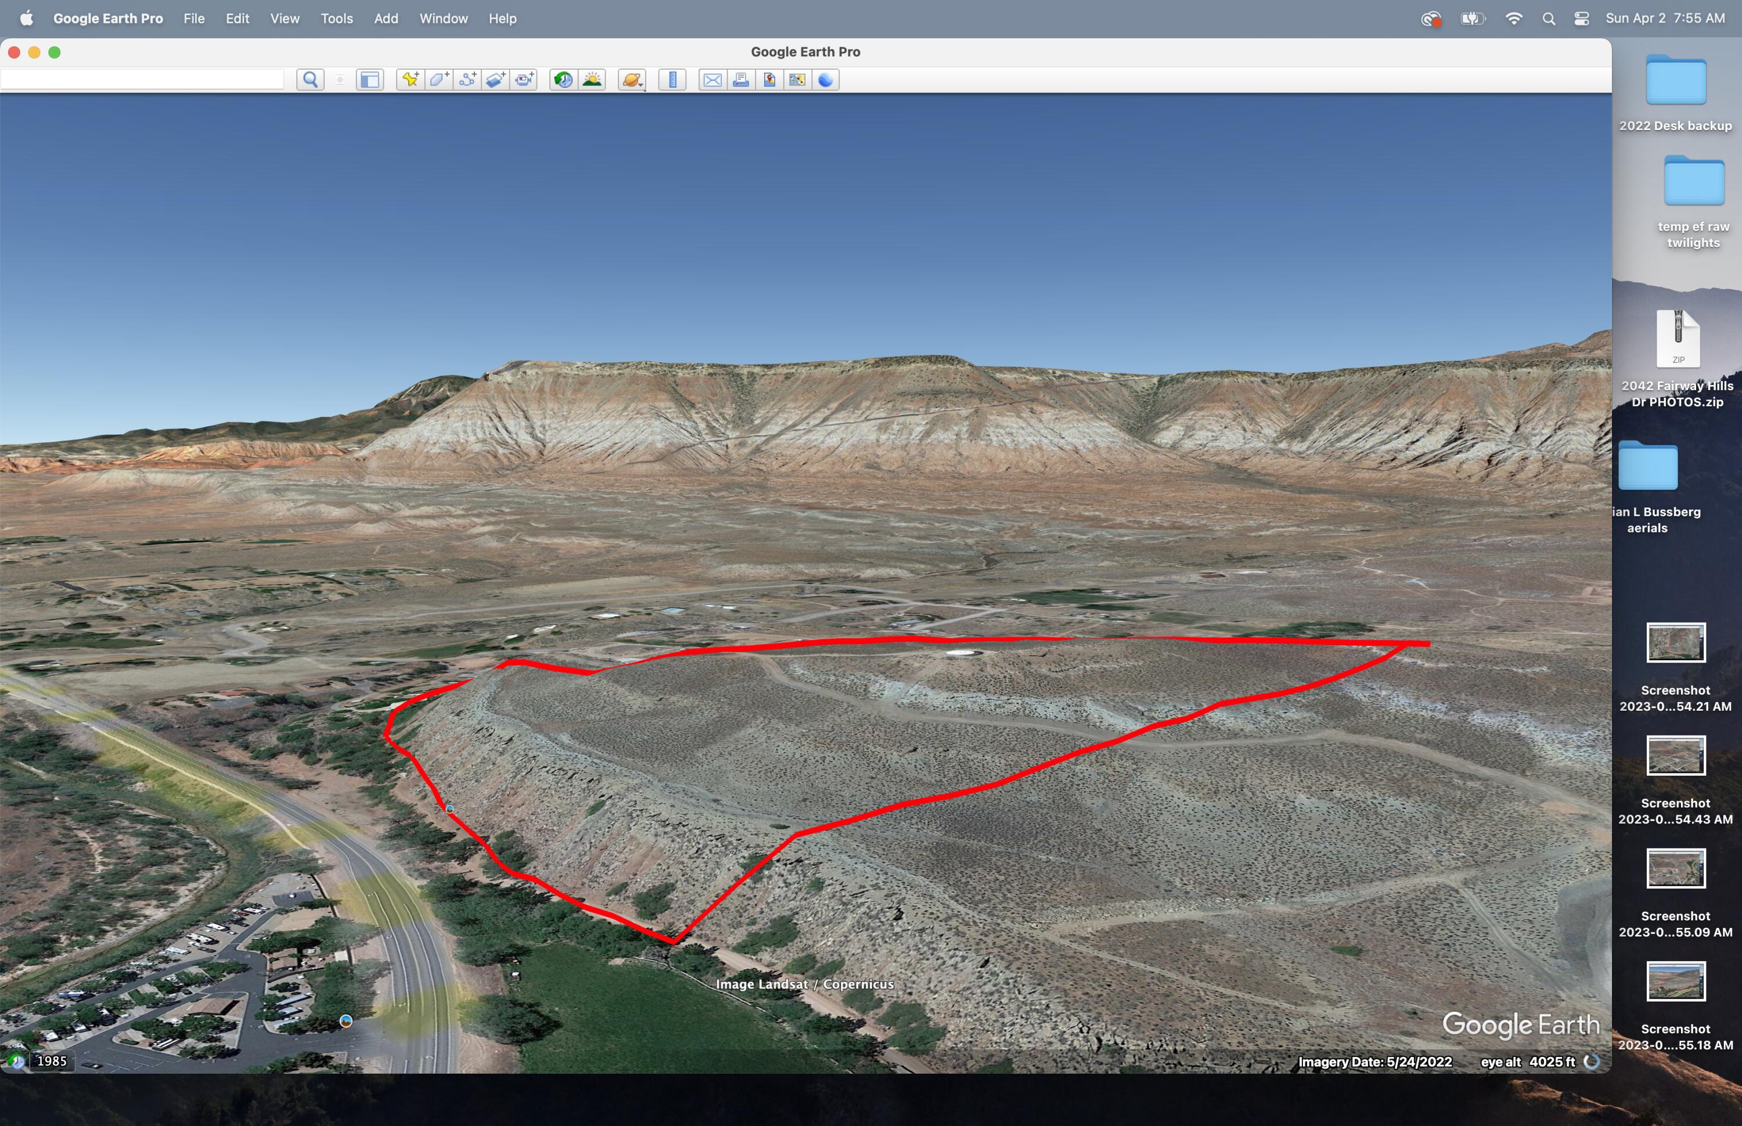Open the Tools menu
Screen dimensions: 1742x1126
(x=336, y=18)
